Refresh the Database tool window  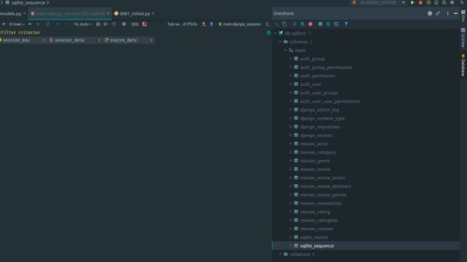[x=294, y=24]
